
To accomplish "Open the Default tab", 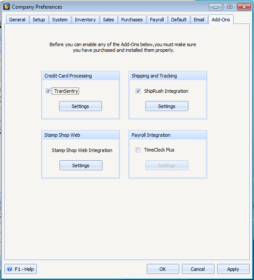I will (179, 20).
